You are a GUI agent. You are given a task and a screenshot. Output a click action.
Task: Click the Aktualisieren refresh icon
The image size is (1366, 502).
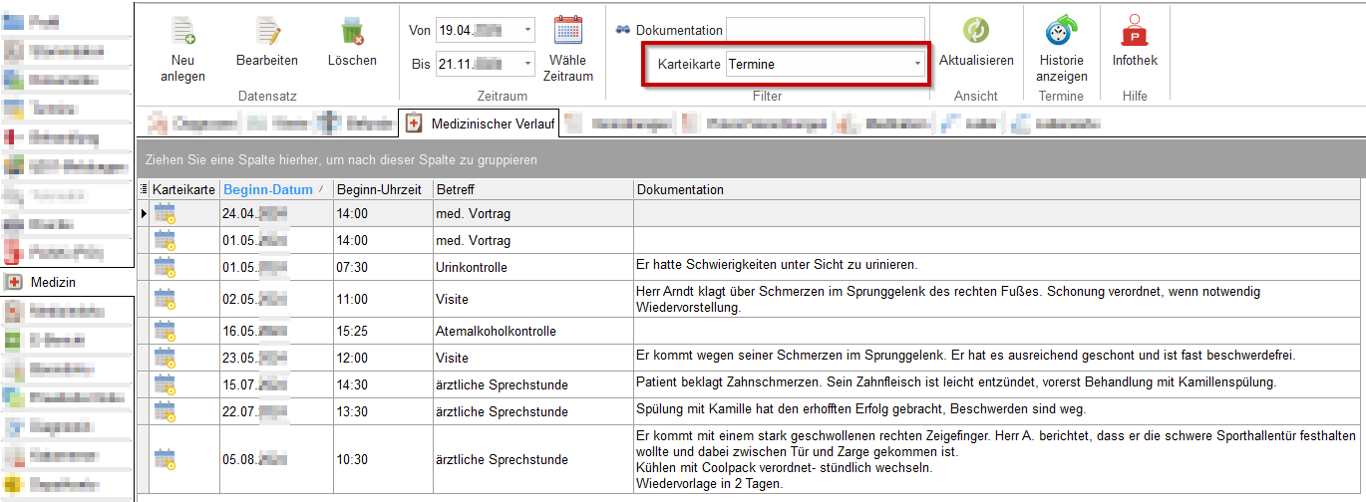point(976,31)
